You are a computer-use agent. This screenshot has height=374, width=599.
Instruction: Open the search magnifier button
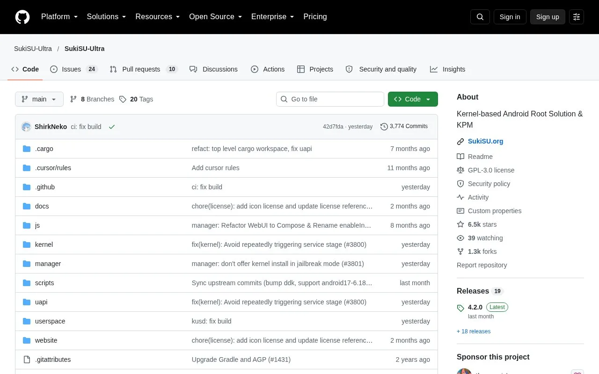point(480,17)
